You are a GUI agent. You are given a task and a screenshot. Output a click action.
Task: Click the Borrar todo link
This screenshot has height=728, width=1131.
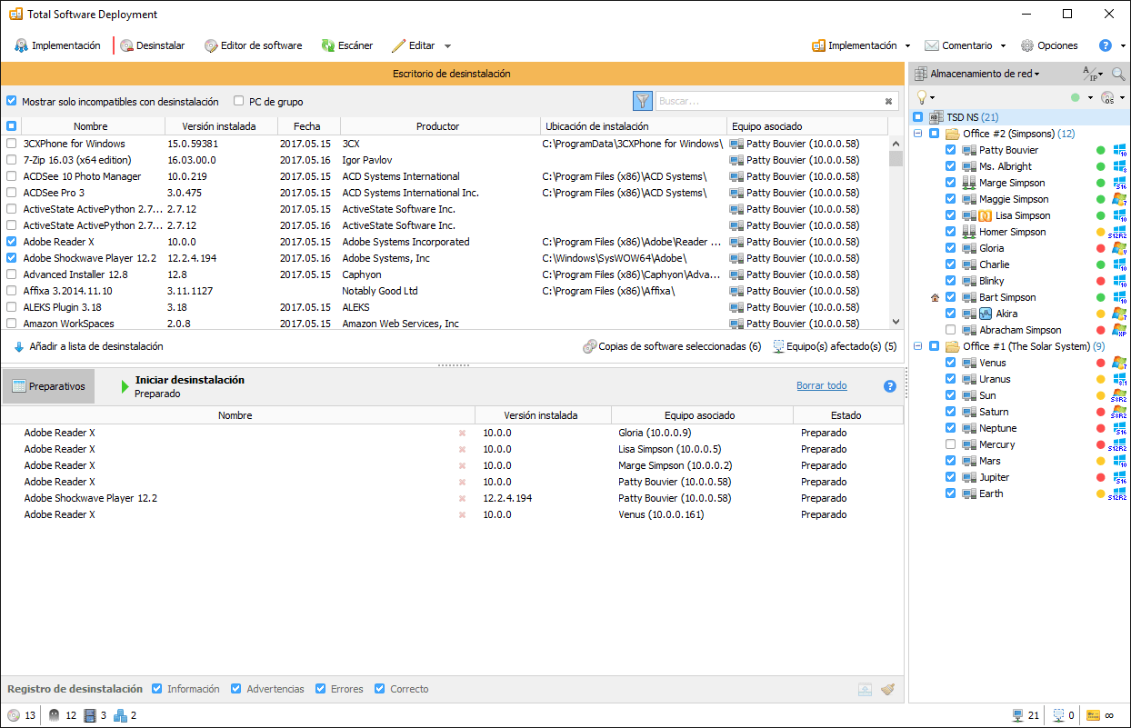pos(821,386)
